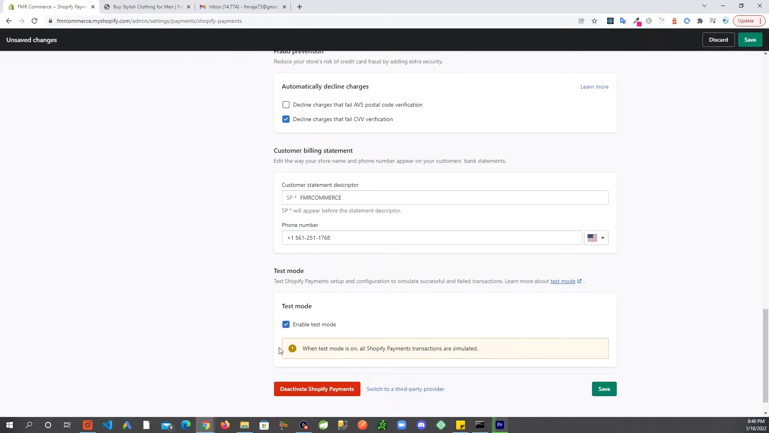Click the Phone number input field
The height and width of the screenshot is (433, 769).
[x=432, y=238]
